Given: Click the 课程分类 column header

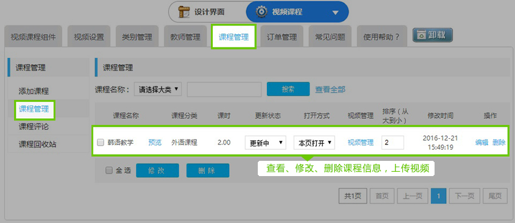Looking at the screenshot, I should [x=184, y=116].
